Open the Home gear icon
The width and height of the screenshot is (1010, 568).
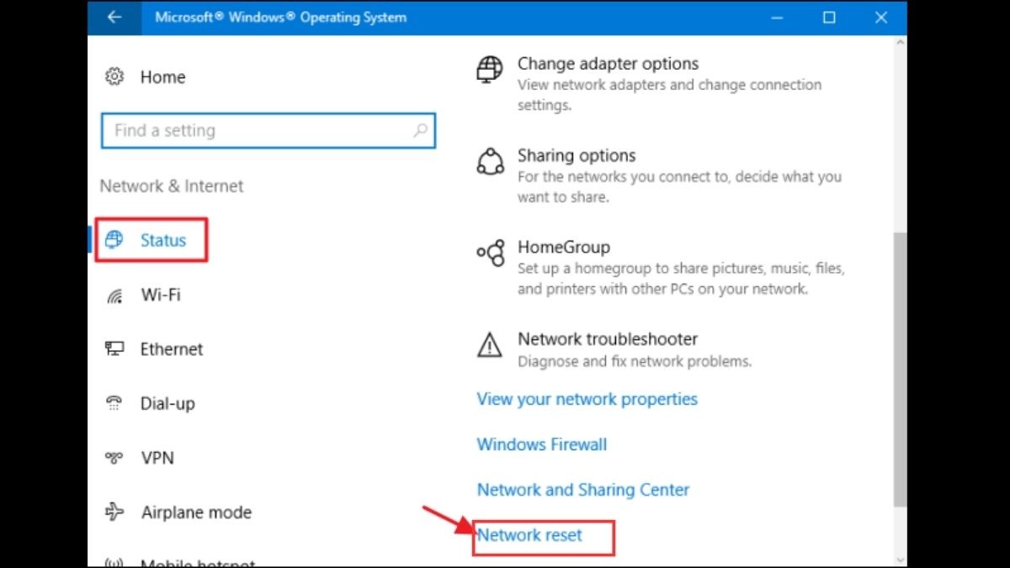114,77
